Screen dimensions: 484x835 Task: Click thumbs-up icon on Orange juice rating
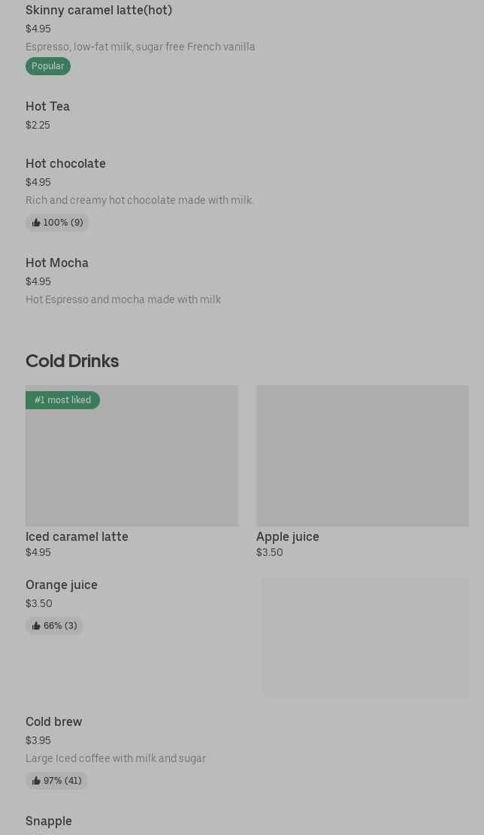[x=36, y=626]
